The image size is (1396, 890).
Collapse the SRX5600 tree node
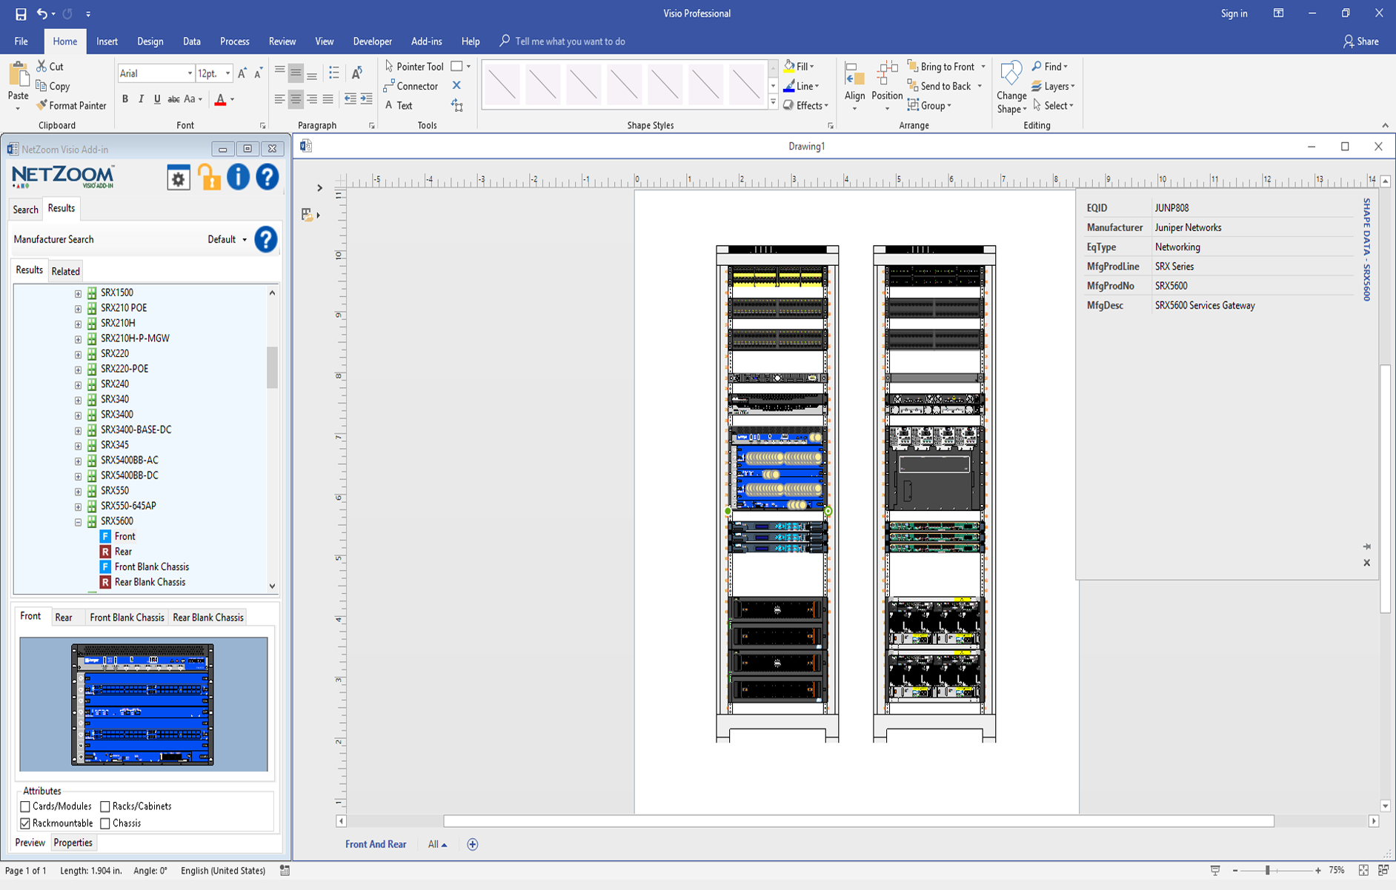point(78,521)
